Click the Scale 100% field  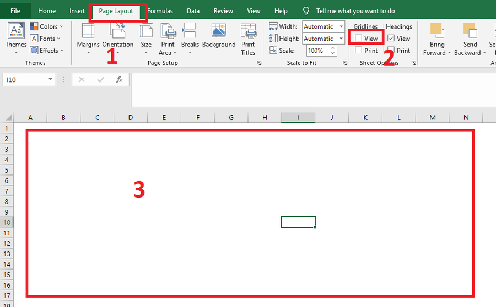318,51
